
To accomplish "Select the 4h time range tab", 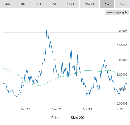I will (8, 4).
